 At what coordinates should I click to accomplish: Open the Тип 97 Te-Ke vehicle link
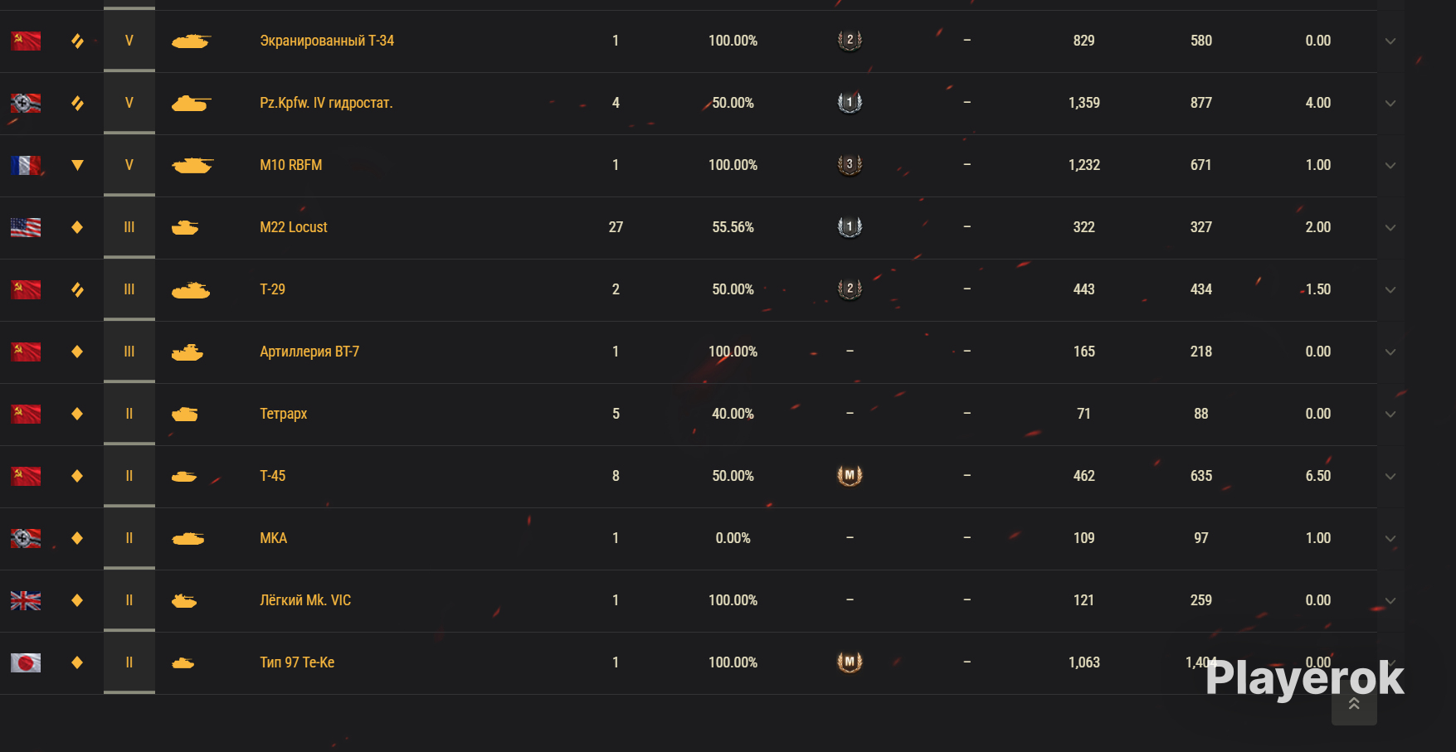[297, 662]
